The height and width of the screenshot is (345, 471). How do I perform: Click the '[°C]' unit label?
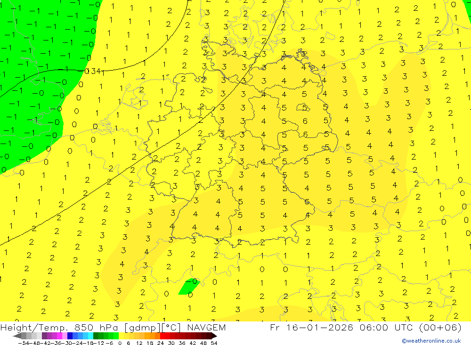coord(171,328)
